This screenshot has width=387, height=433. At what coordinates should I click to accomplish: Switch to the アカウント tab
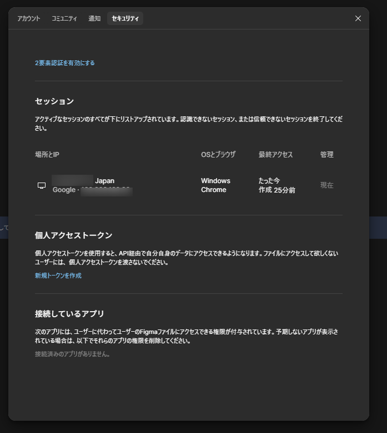28,18
